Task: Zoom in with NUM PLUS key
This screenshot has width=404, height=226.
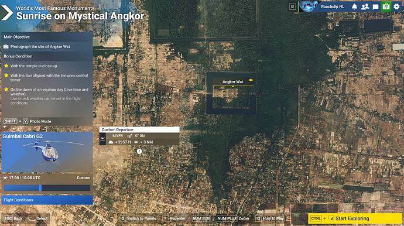Action: click(x=227, y=218)
